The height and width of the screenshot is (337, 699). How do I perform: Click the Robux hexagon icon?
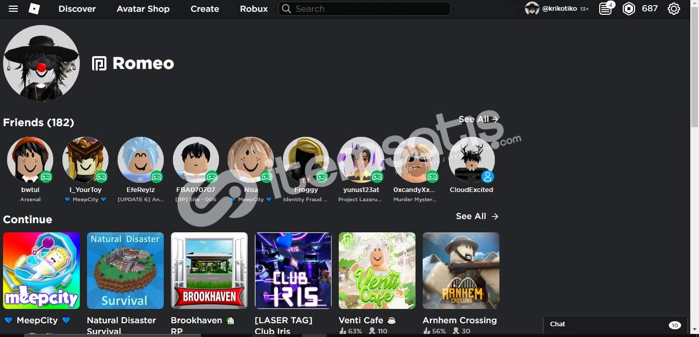pos(629,9)
